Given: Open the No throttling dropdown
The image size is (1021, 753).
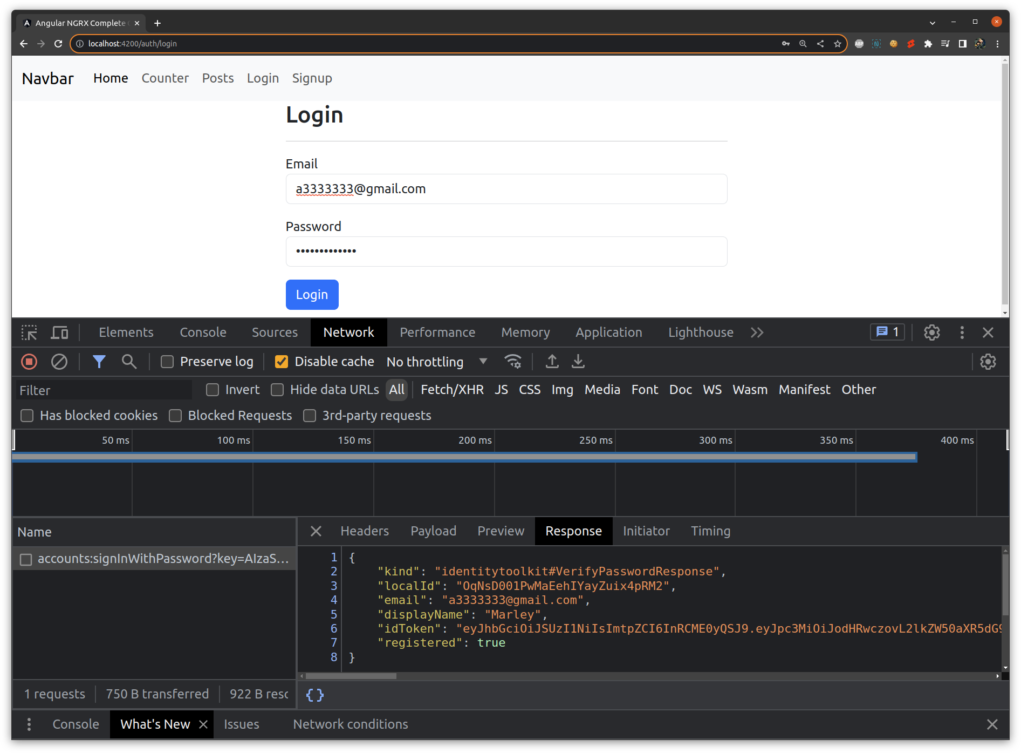Looking at the screenshot, I should coord(437,362).
